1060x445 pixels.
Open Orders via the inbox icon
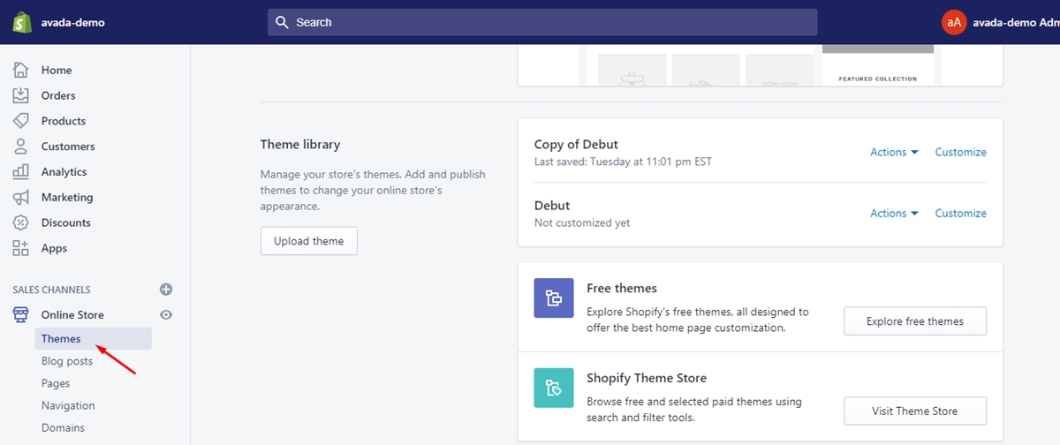click(x=21, y=95)
